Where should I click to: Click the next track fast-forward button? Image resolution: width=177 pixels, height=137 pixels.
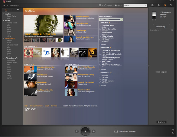coord(94,131)
